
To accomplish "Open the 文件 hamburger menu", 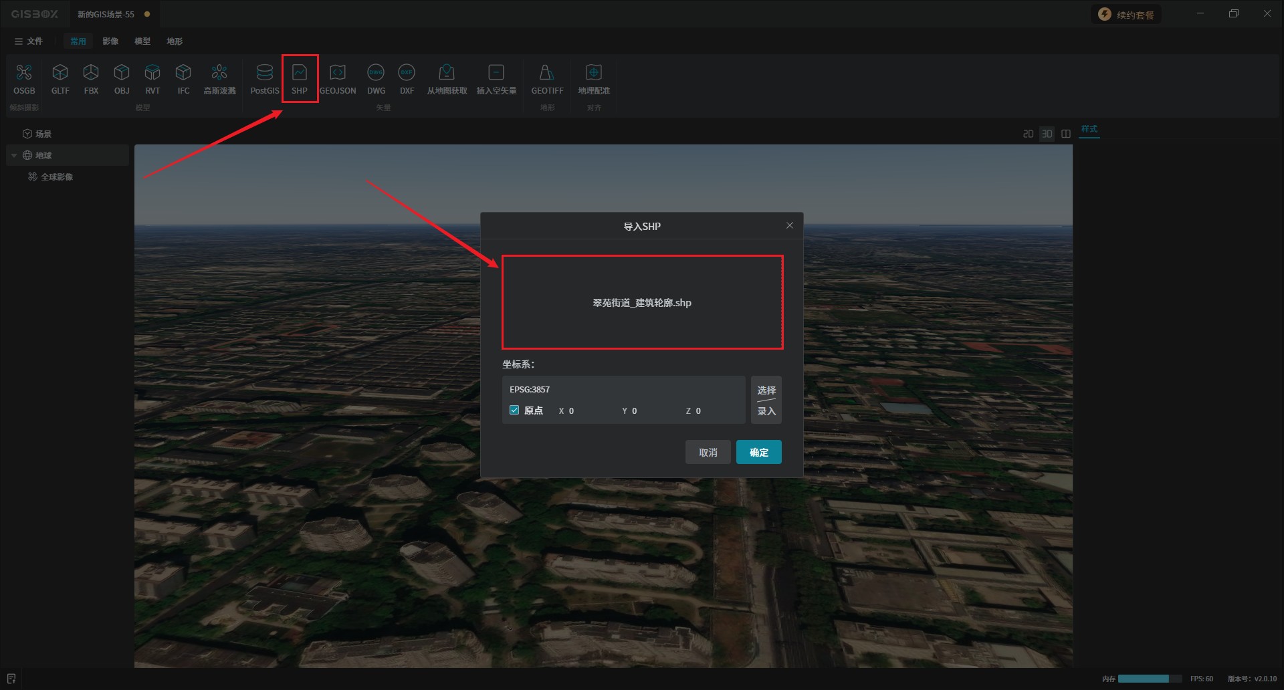I will point(28,41).
